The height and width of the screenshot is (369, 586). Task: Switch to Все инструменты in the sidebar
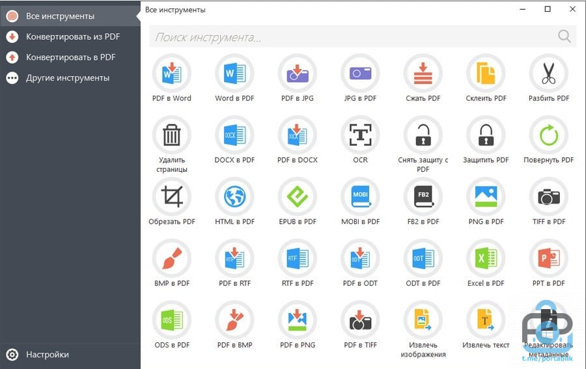coord(70,16)
